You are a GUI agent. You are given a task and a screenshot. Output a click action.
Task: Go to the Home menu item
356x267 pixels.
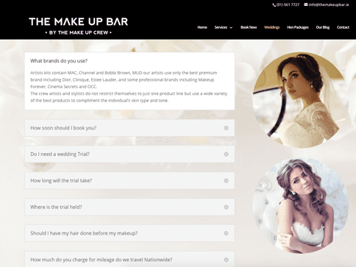[202, 27]
